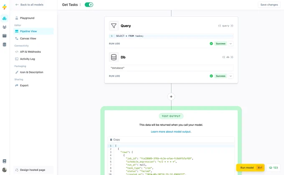Toggle the Get Tasks model switch

(89, 5)
